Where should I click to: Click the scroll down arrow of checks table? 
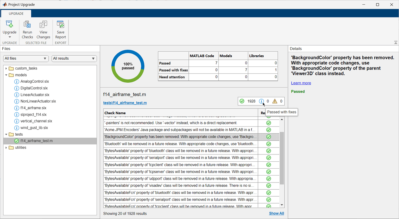[282, 205]
